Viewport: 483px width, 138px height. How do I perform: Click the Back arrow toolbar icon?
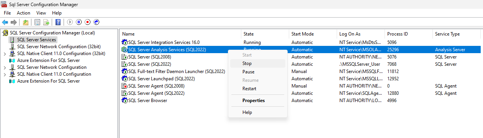point(5,22)
